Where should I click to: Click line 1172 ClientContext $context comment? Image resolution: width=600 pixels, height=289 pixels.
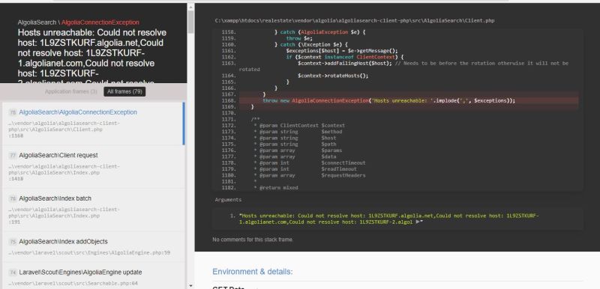click(x=299, y=126)
